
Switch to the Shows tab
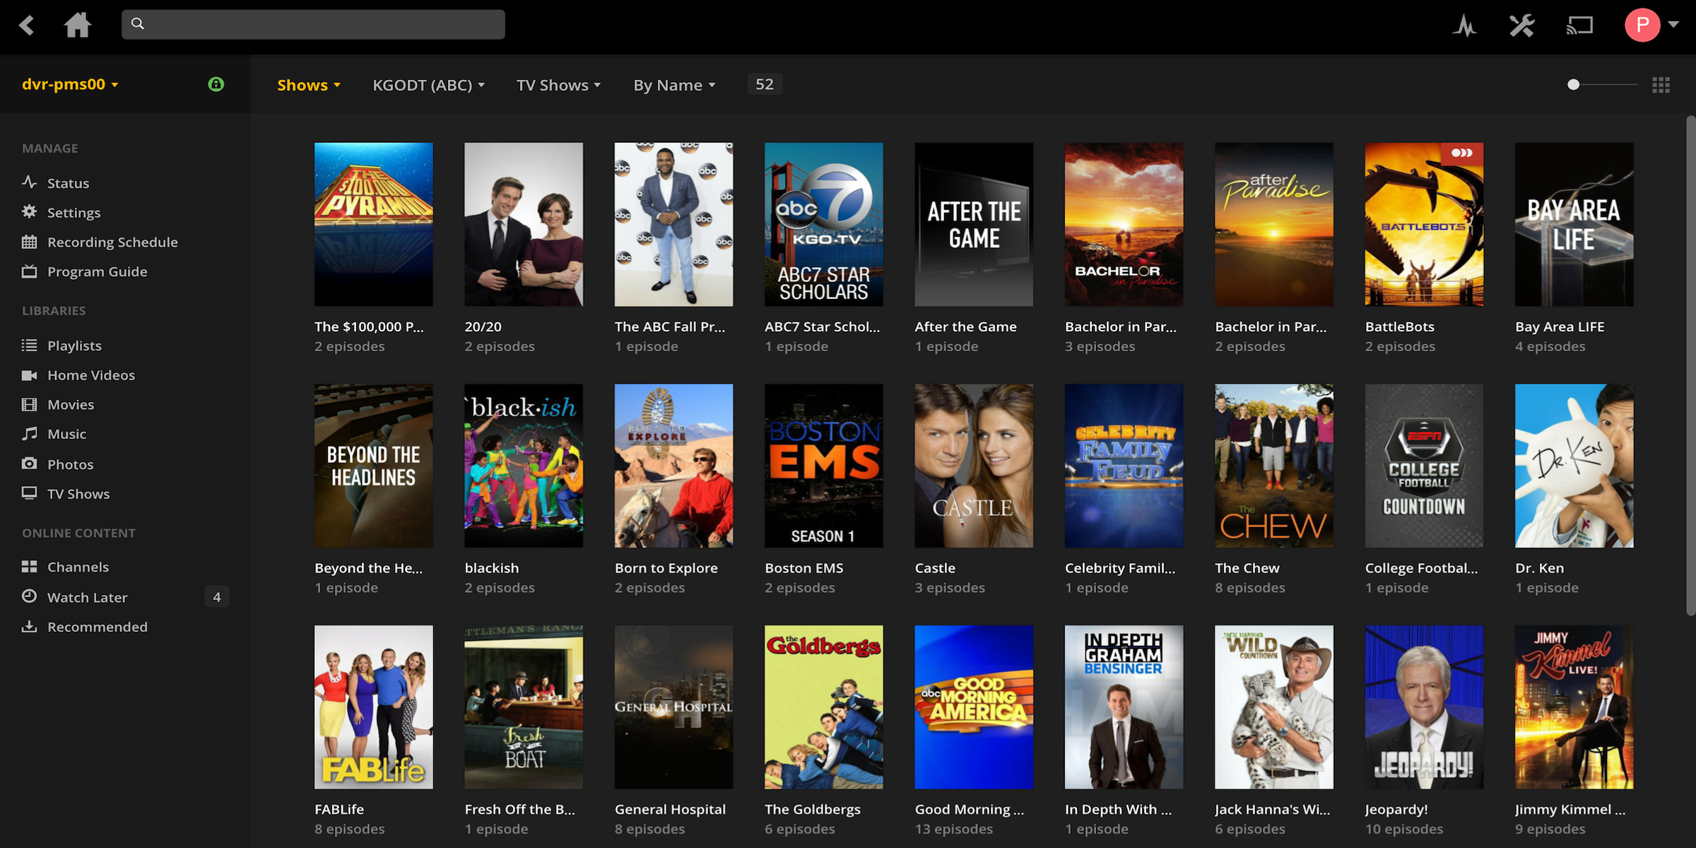coord(307,85)
